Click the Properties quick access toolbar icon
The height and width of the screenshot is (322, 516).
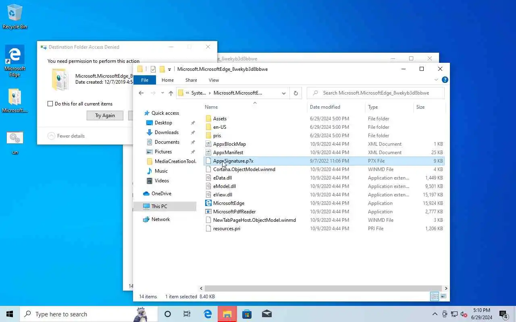click(153, 69)
